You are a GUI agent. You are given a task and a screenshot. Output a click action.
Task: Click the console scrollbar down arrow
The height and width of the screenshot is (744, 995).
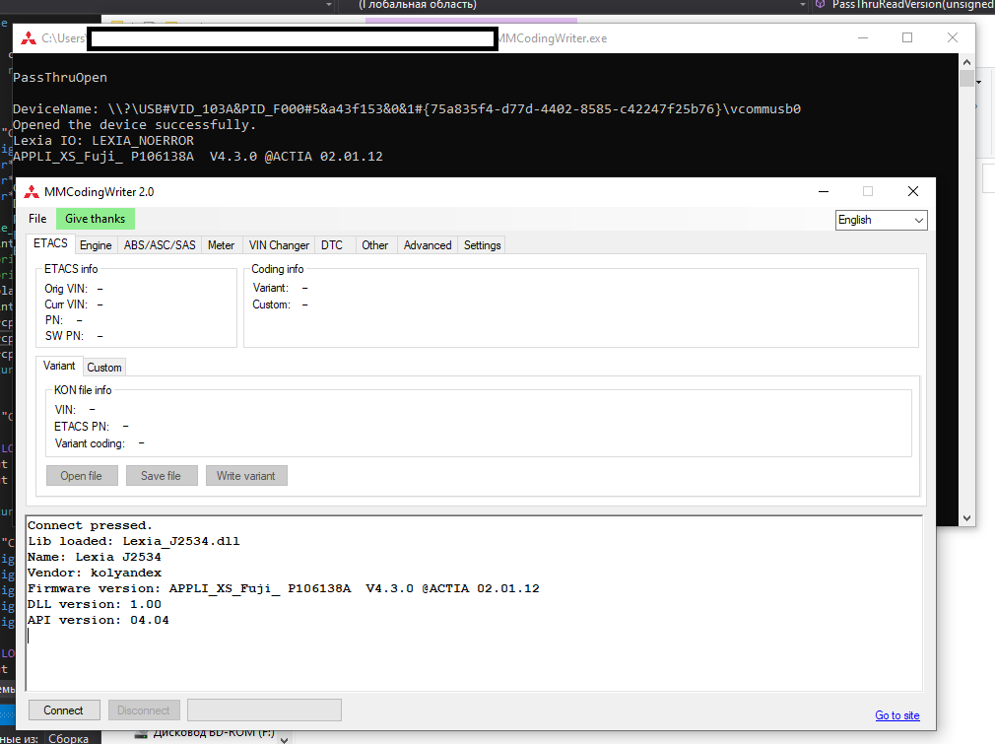click(x=966, y=518)
